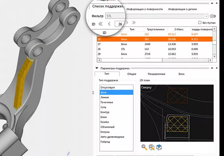The height and width of the screenshot is (156, 224).
Task: Click the table's scroll right arrow
Action: 210,60
